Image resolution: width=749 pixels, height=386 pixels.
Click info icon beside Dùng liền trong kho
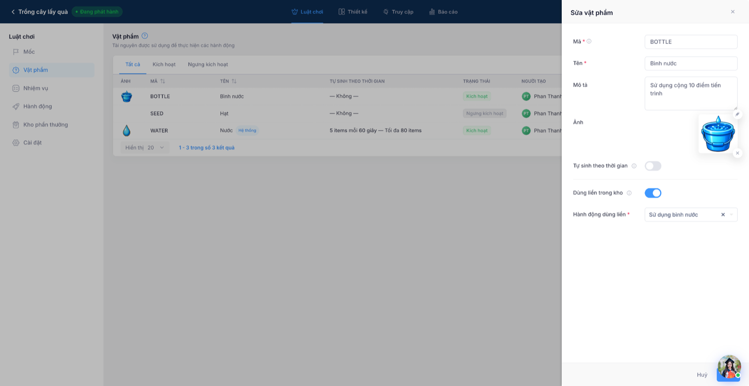629,193
